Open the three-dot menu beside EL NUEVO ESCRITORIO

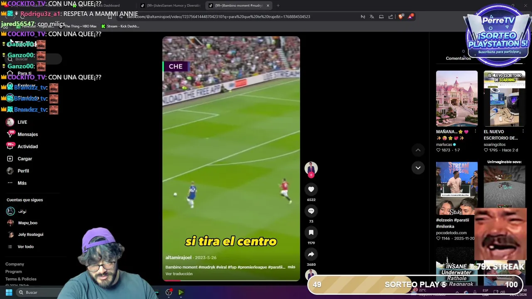pyautogui.click(x=523, y=131)
